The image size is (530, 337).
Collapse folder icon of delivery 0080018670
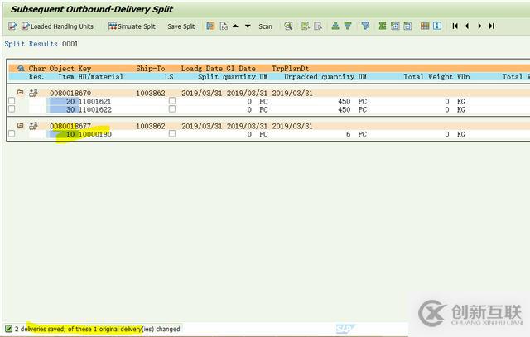[20, 92]
